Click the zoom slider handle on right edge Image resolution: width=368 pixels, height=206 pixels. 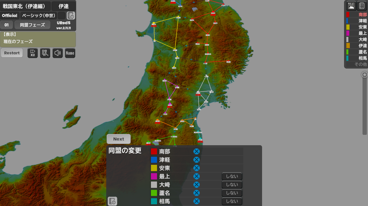tap(365, 75)
